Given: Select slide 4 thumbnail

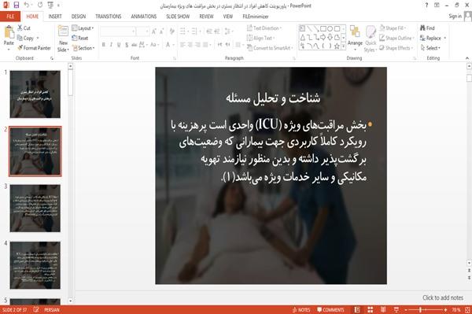Looking at the screenshot, I should (35, 265).
